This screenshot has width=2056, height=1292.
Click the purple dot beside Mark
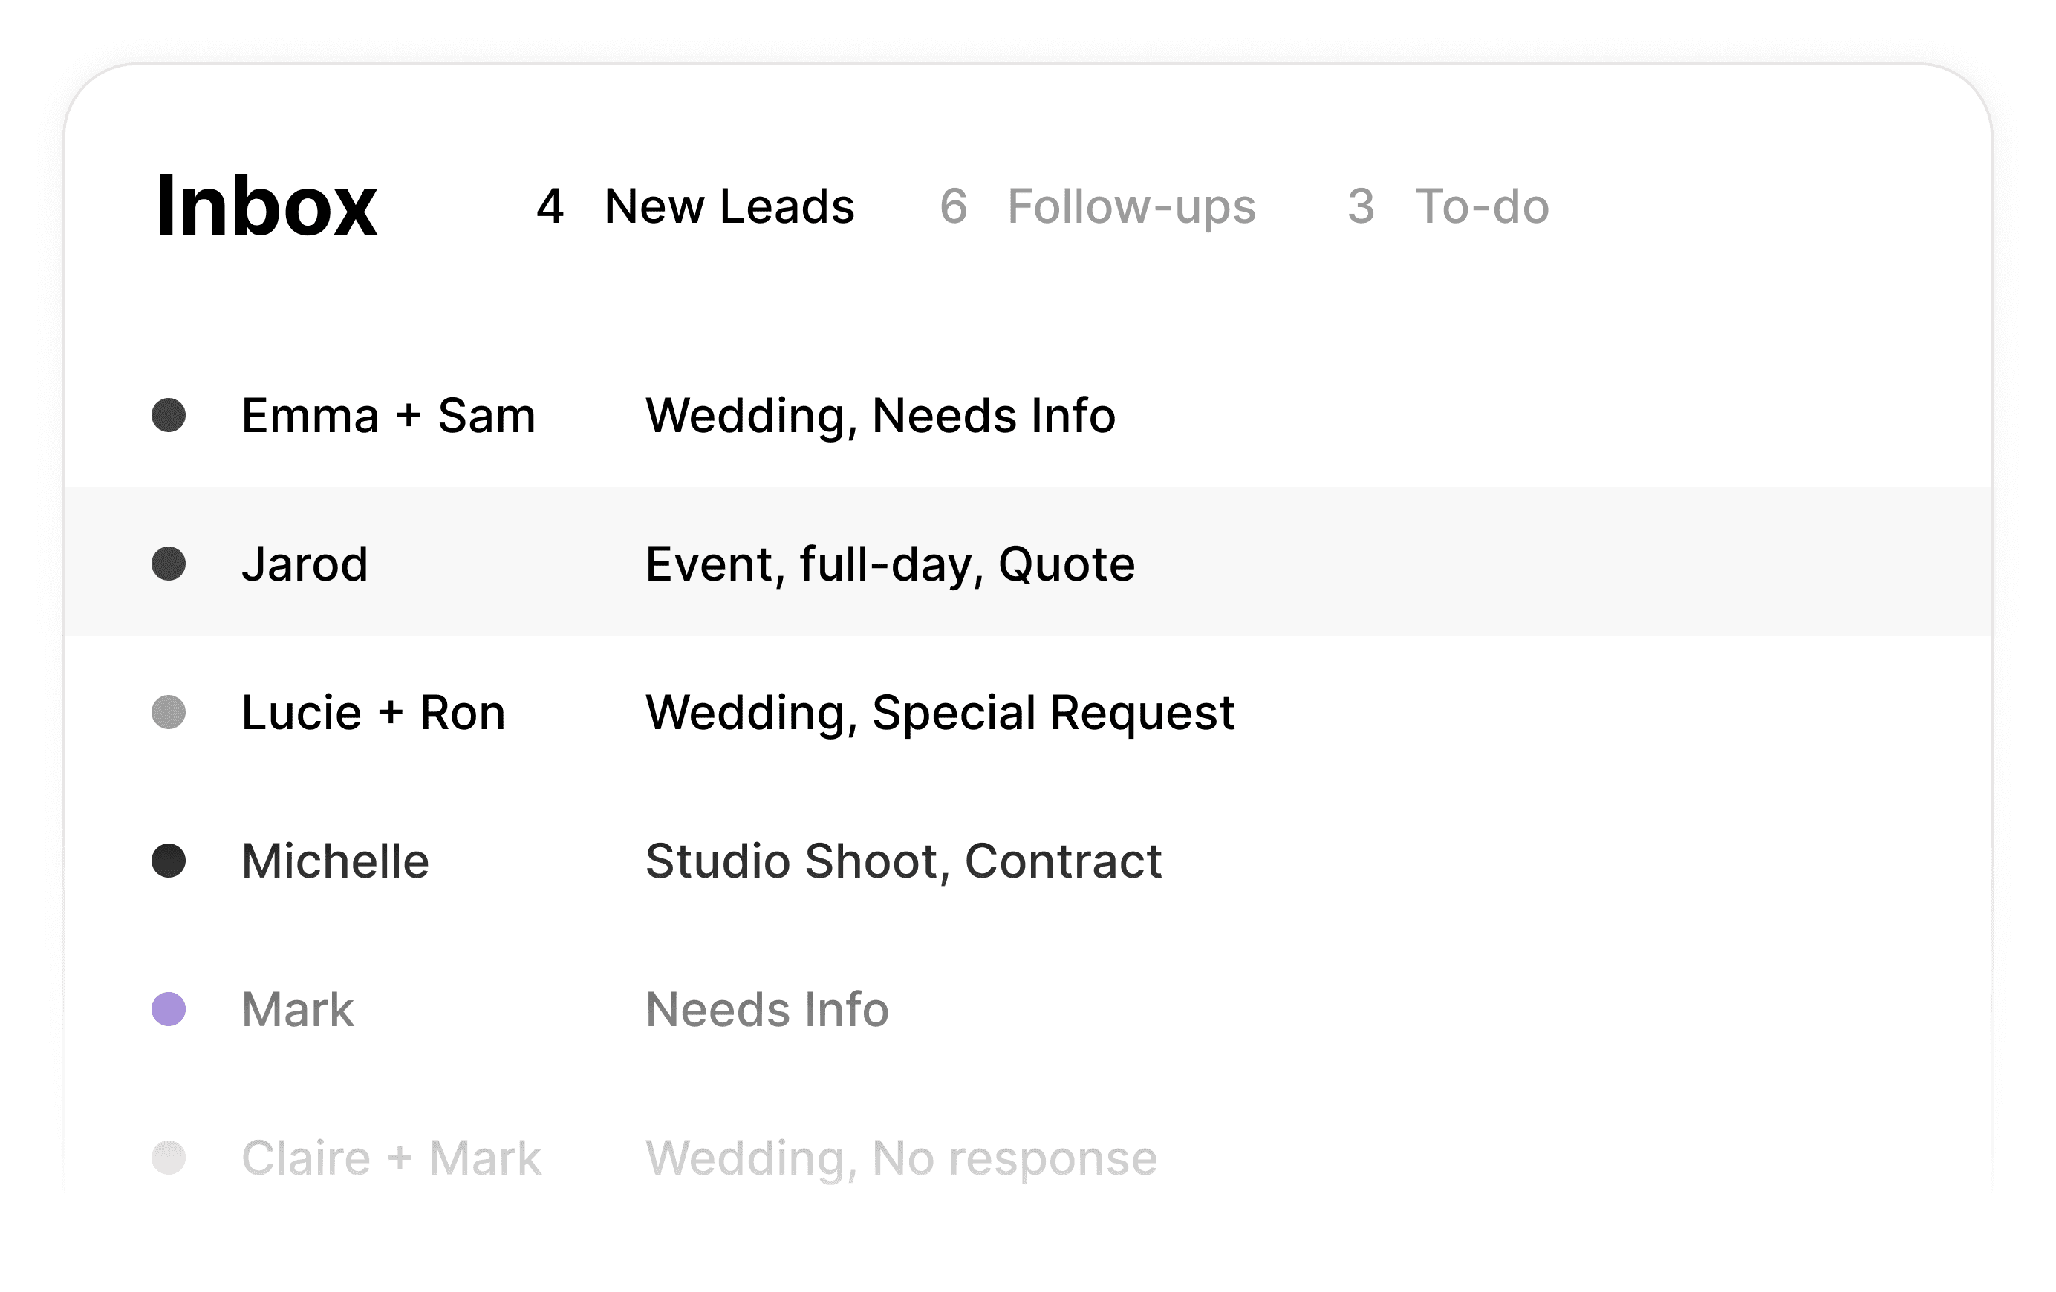[168, 1010]
